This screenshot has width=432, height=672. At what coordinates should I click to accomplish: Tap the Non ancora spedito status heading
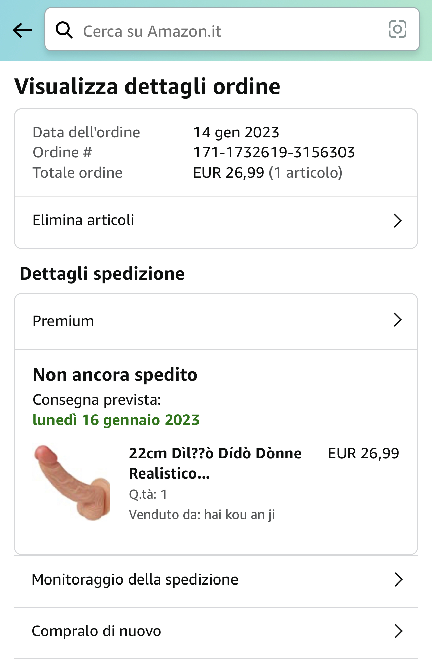pos(115,375)
